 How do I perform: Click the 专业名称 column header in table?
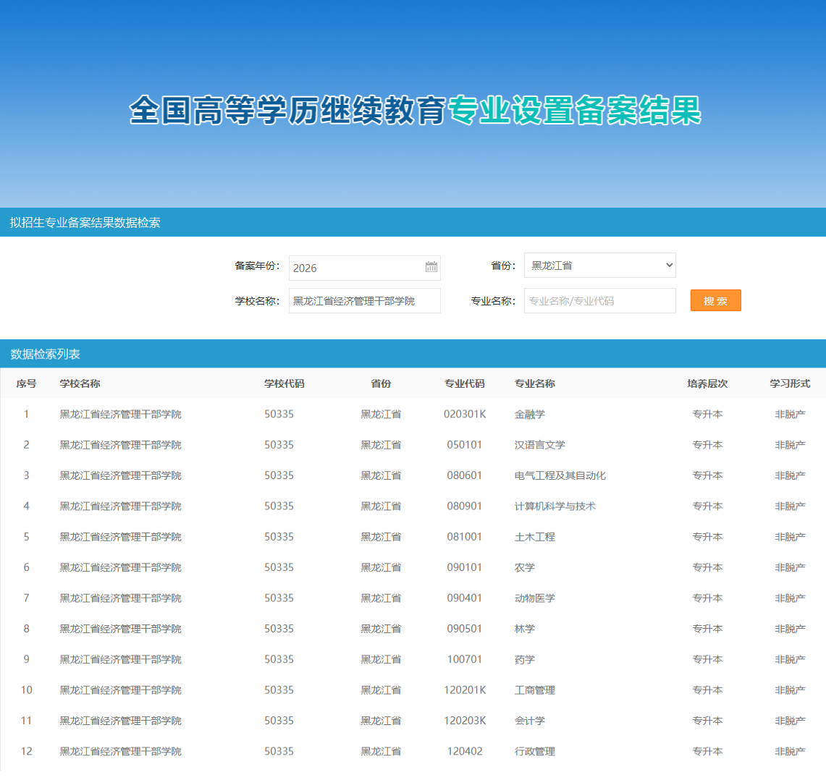click(535, 383)
